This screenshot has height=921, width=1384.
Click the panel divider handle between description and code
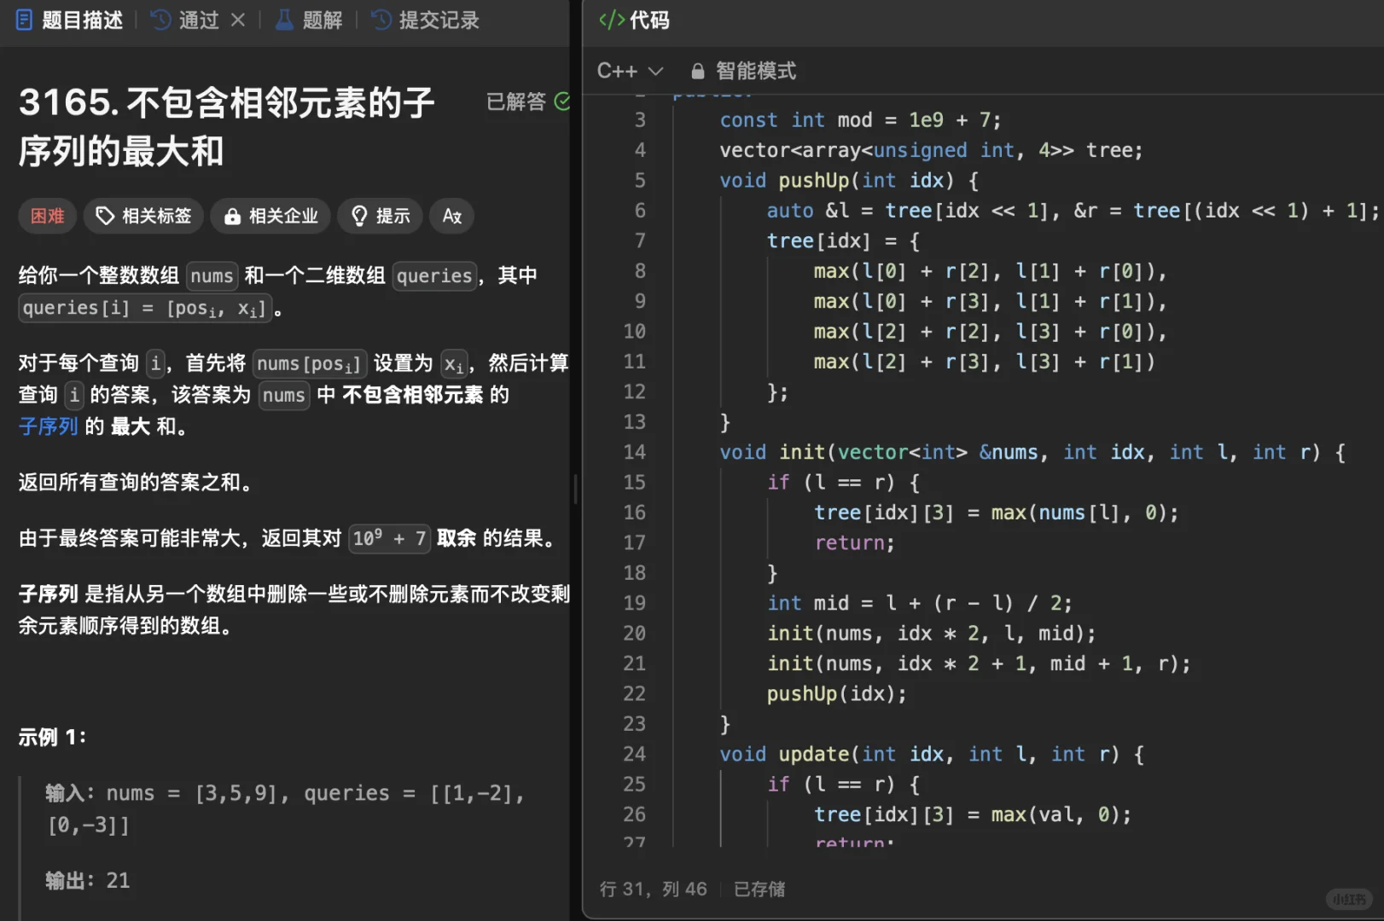pos(576,489)
